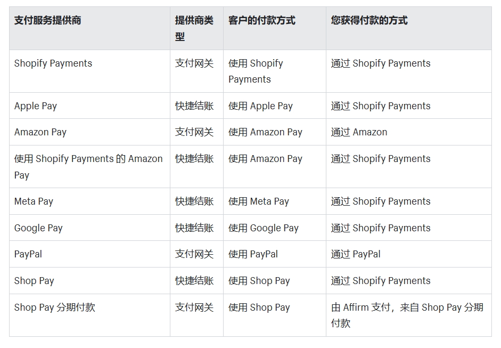The height and width of the screenshot is (348, 501).
Task: Click the "Google Pay" provider name cell
Action: pos(38,228)
